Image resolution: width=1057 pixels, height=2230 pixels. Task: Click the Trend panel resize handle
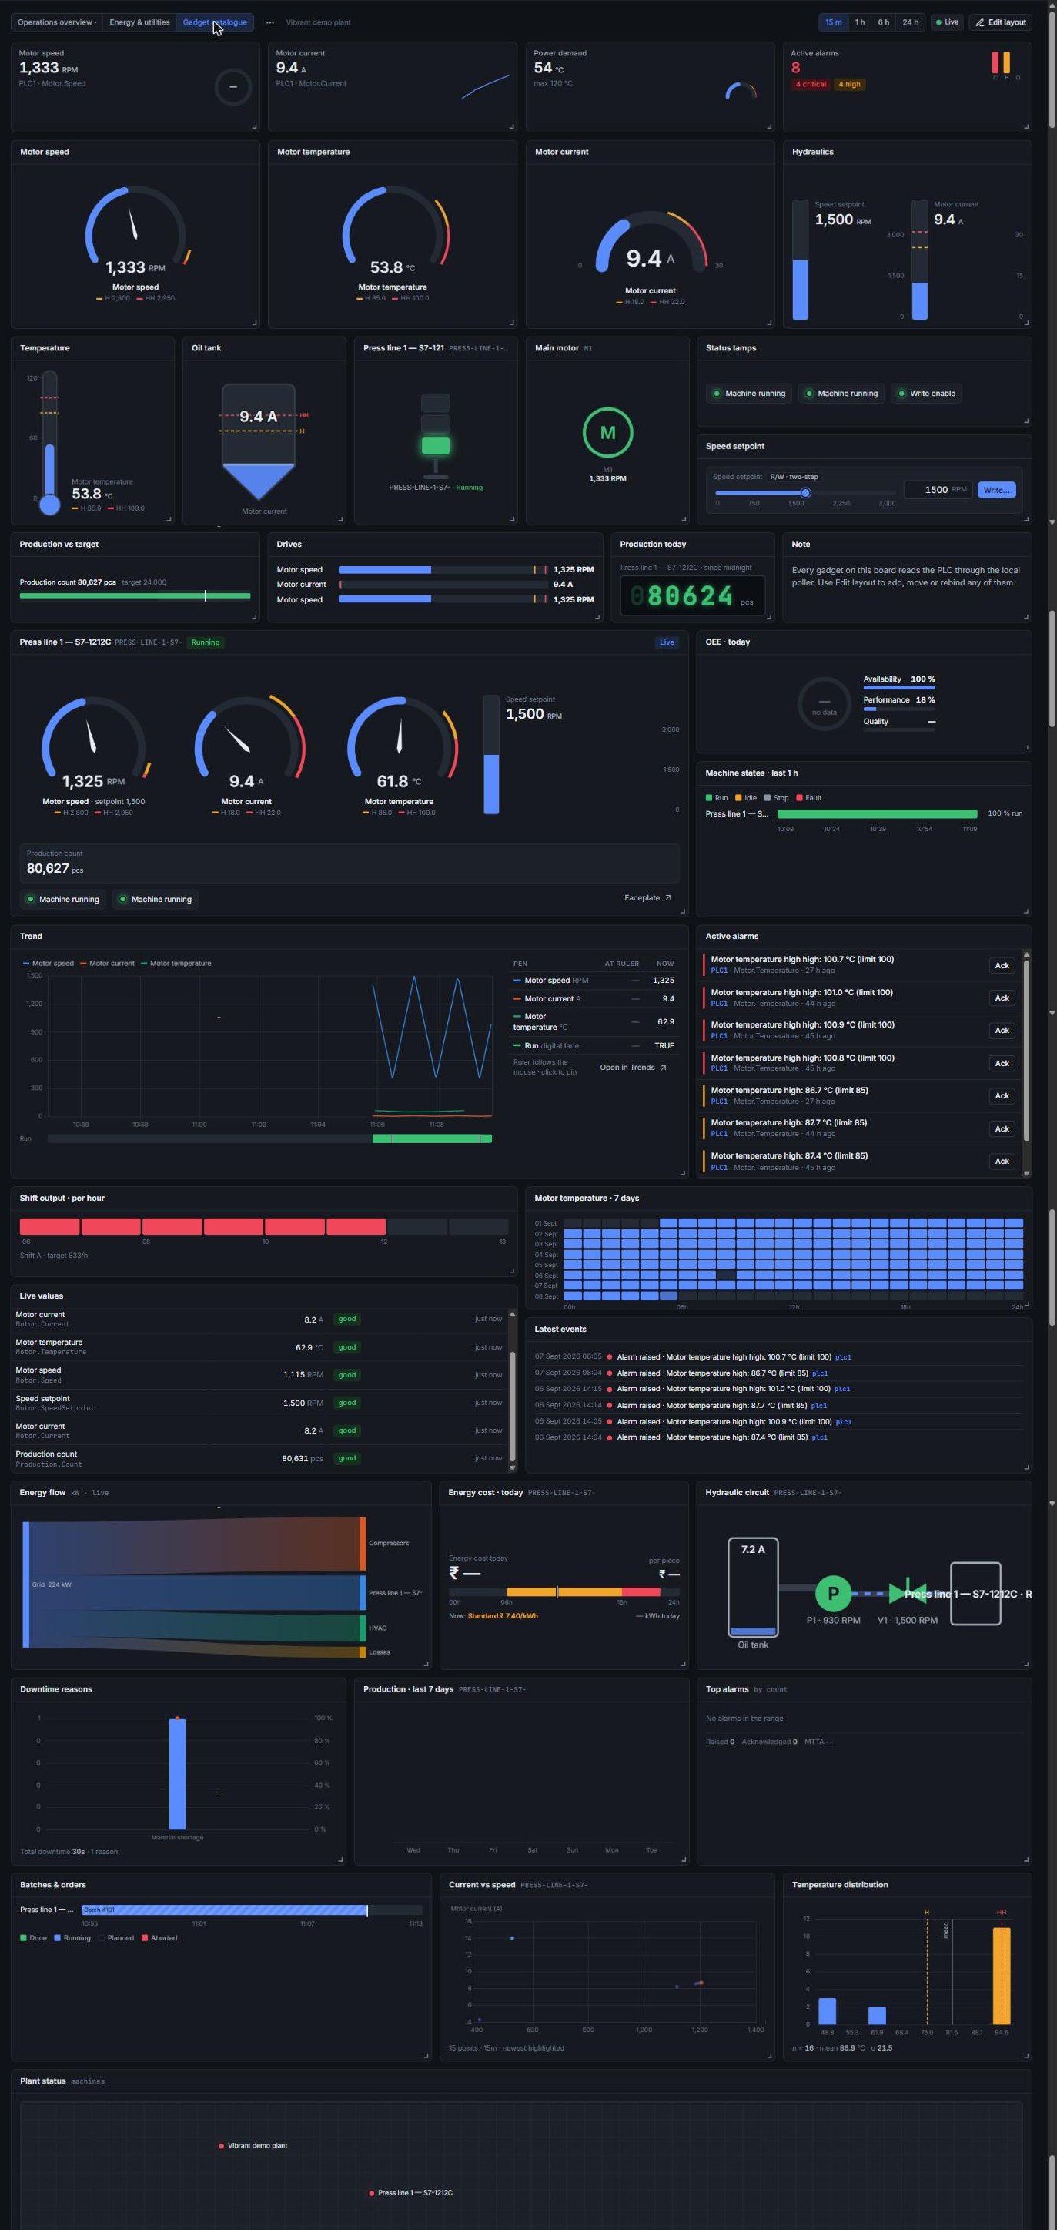click(x=684, y=1173)
